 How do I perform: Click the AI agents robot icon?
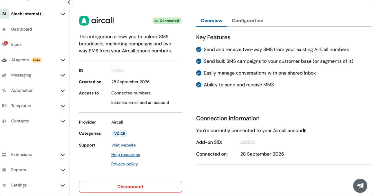coord(4,60)
